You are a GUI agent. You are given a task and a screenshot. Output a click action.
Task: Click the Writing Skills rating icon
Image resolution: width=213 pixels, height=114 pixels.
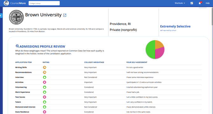point(45,67)
